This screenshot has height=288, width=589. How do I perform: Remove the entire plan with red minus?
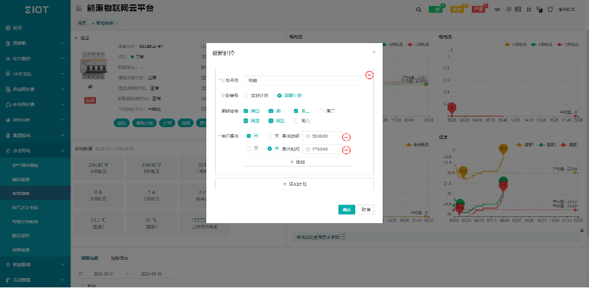[369, 75]
